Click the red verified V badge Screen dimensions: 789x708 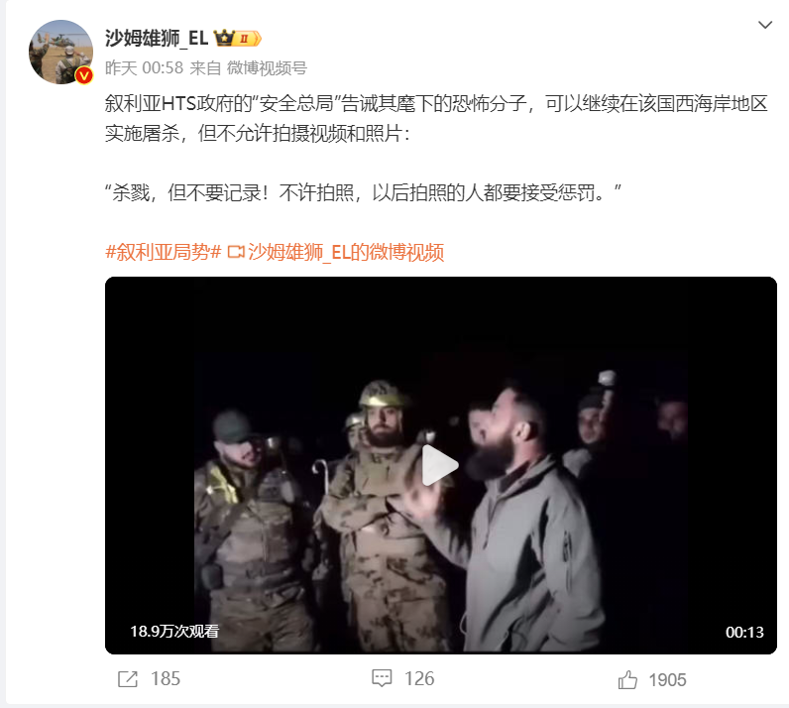(x=83, y=75)
